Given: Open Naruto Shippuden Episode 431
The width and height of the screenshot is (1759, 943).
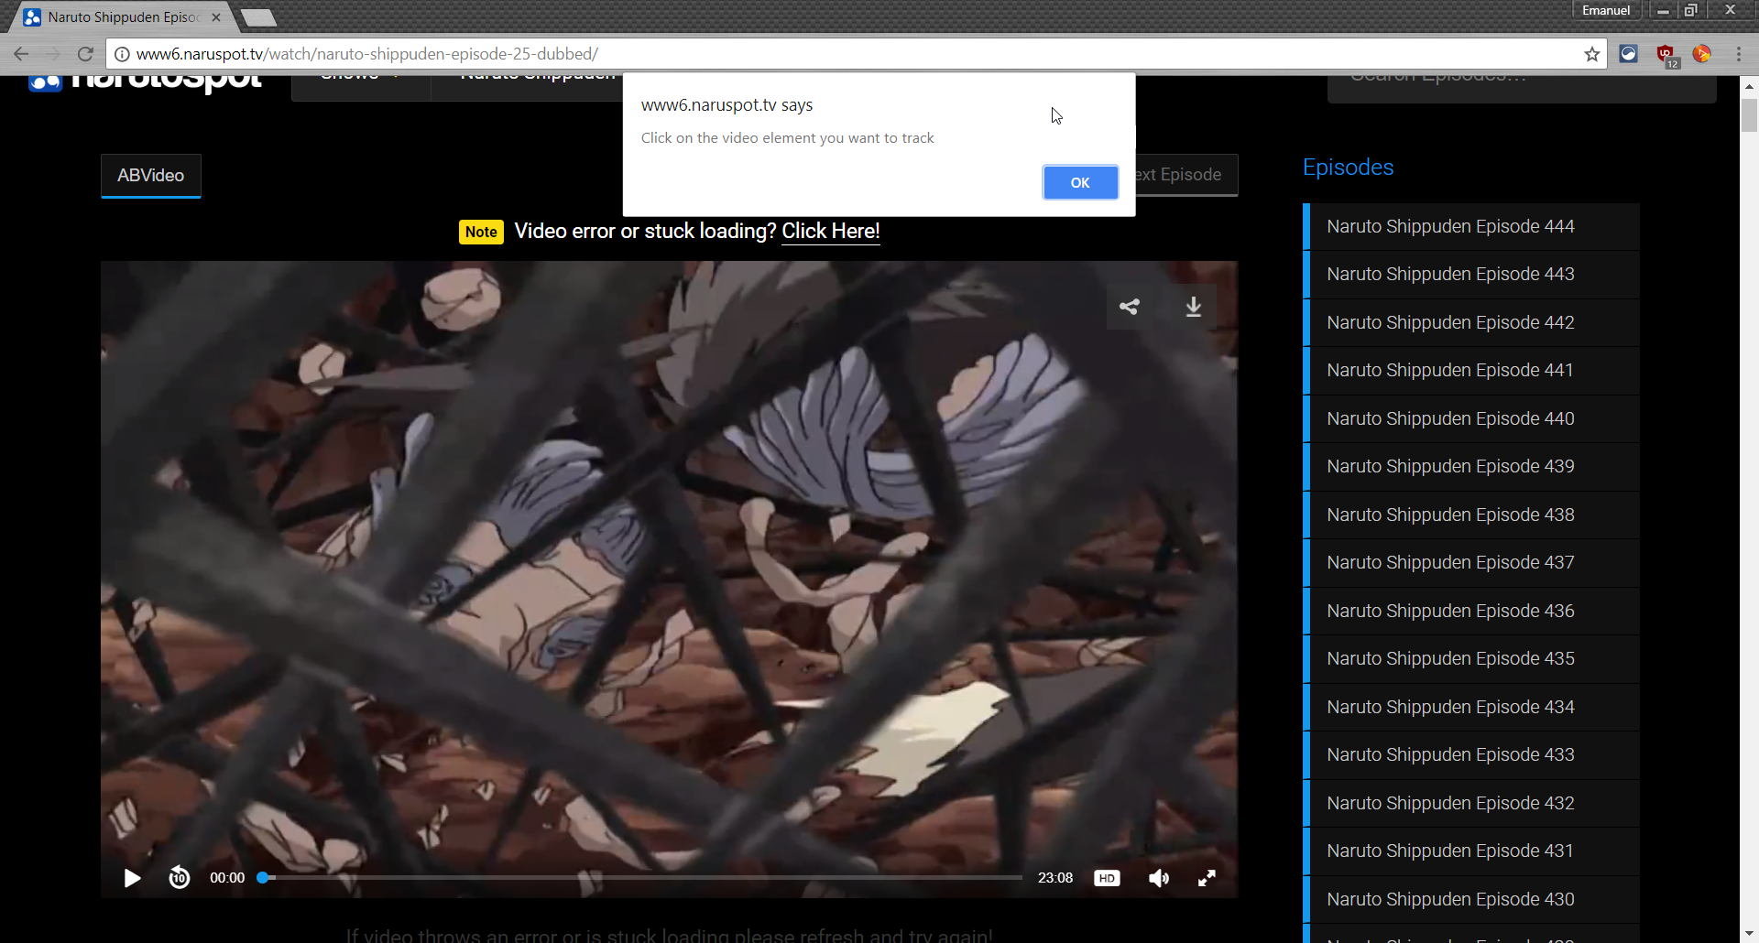Looking at the screenshot, I should (x=1470, y=851).
